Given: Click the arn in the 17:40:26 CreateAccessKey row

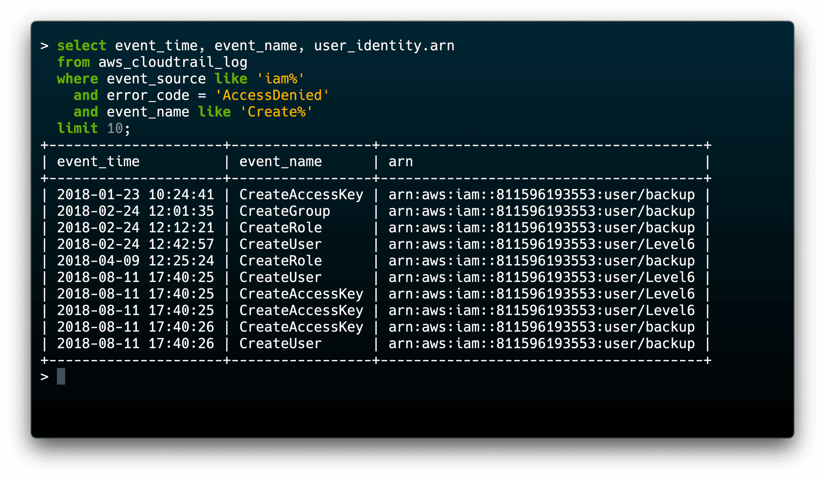Looking at the screenshot, I should (x=542, y=327).
